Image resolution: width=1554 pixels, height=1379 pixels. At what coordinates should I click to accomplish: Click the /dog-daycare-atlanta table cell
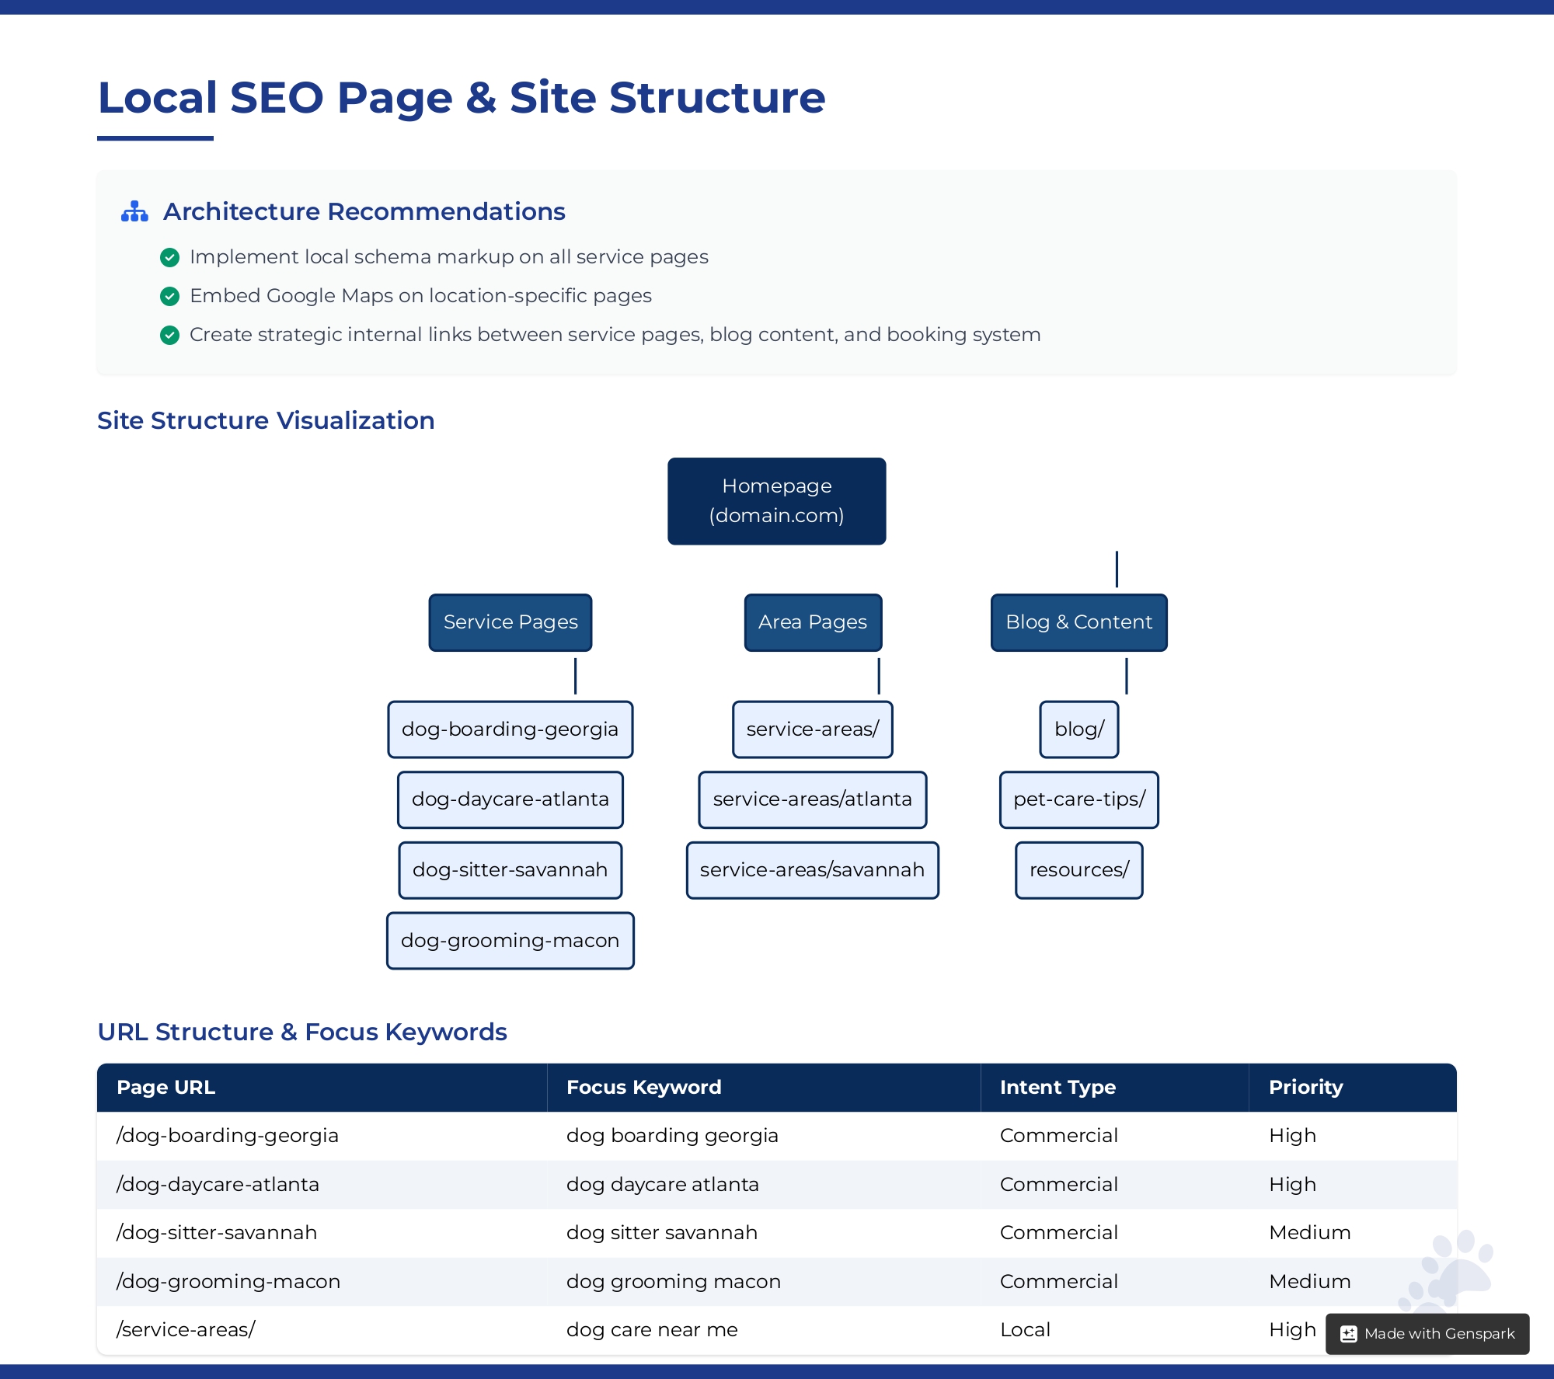click(218, 1185)
